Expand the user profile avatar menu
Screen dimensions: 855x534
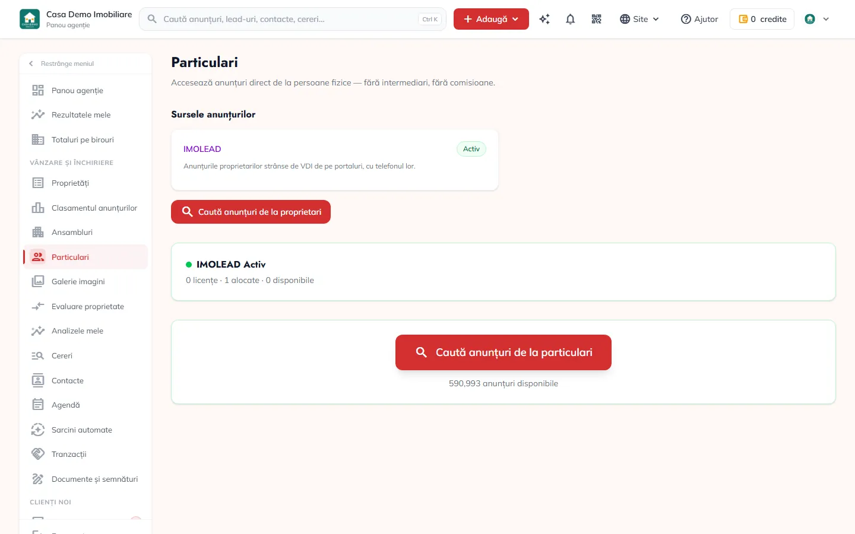click(x=817, y=19)
